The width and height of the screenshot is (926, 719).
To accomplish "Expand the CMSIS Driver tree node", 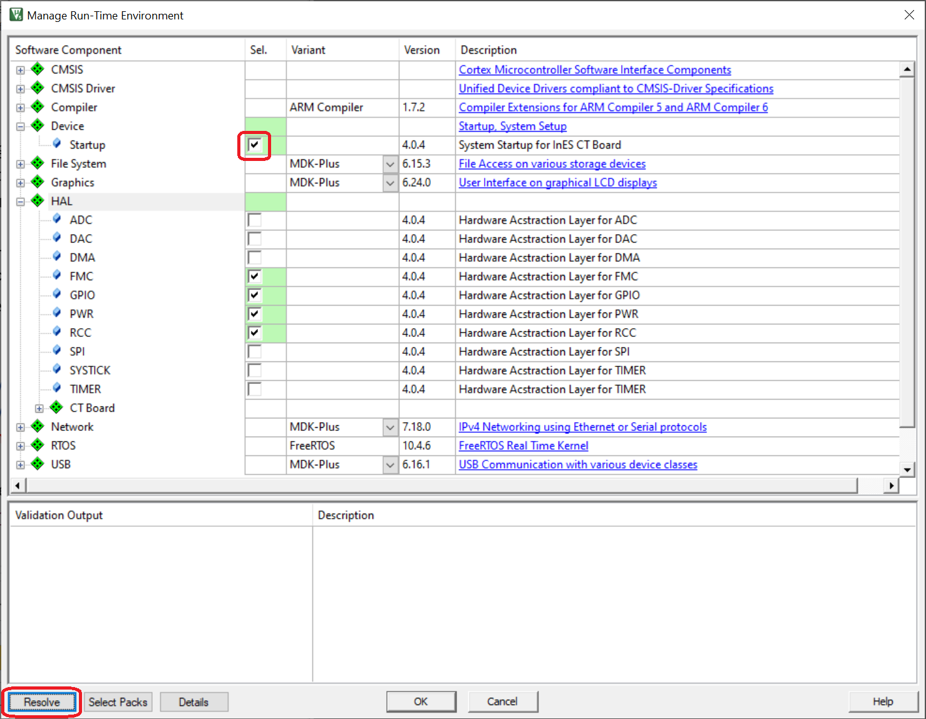I will pos(21,89).
